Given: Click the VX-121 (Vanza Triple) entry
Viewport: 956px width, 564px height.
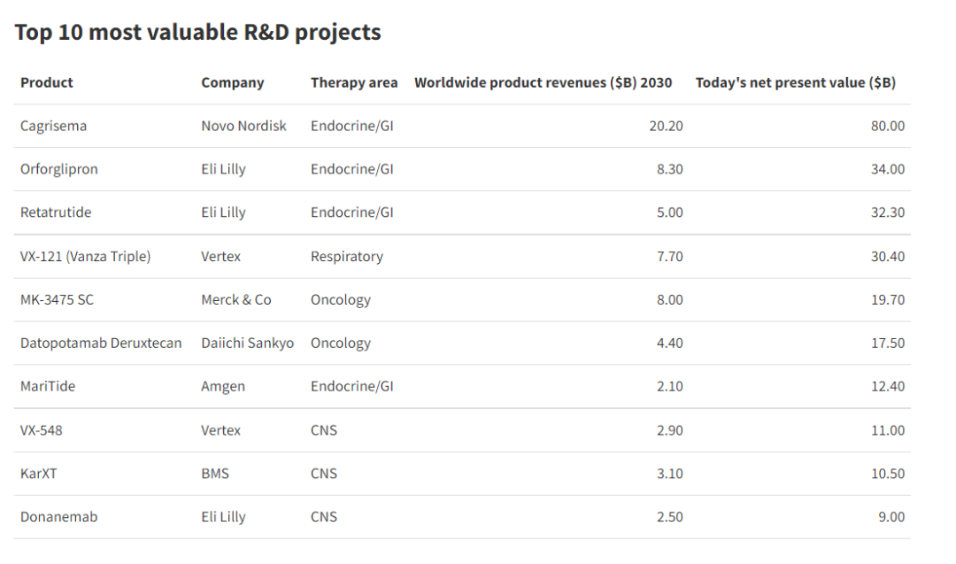Looking at the screenshot, I should [x=85, y=257].
